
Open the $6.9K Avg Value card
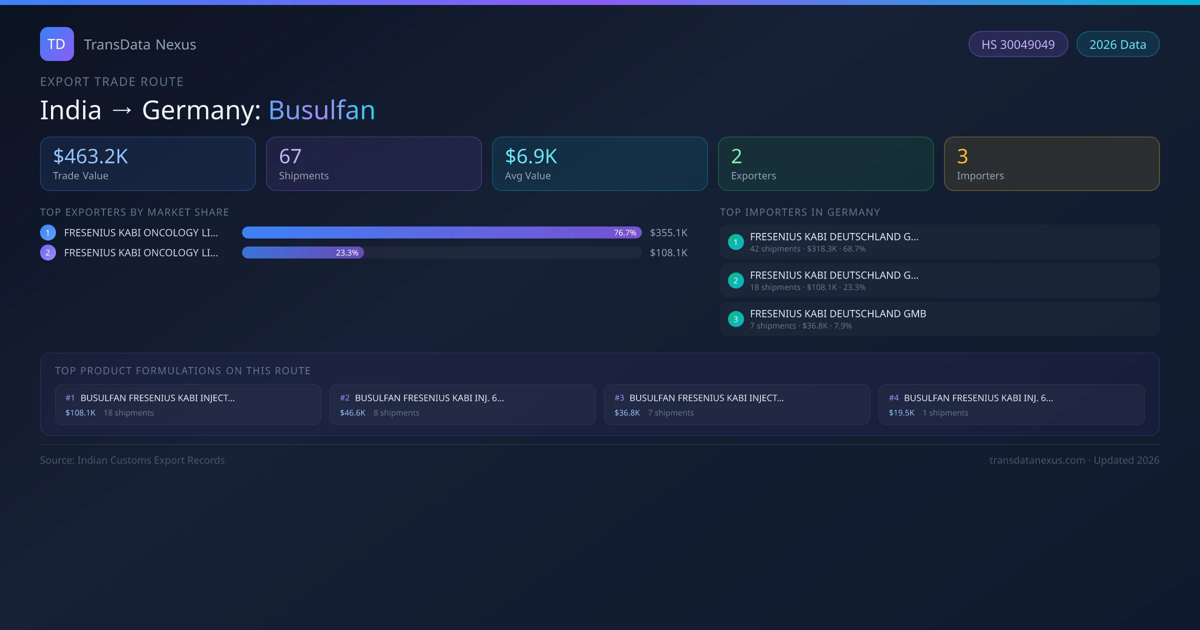(599, 164)
